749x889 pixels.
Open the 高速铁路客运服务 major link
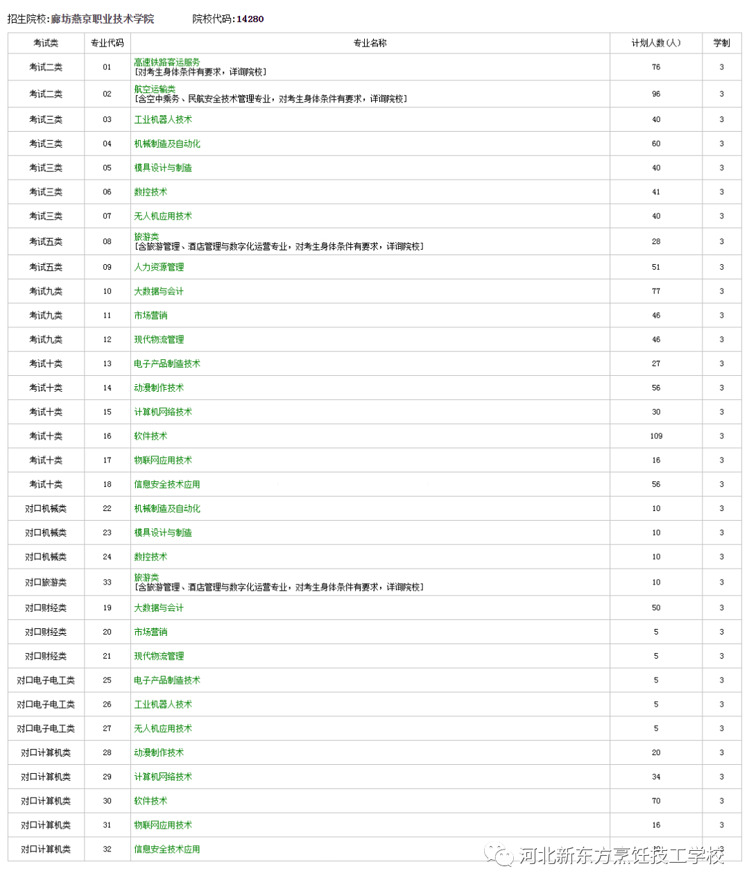166,62
